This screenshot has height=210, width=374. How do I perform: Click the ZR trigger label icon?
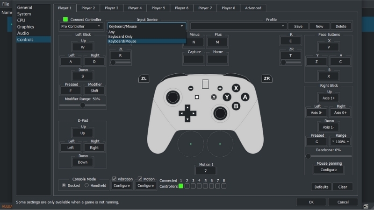(x=267, y=78)
